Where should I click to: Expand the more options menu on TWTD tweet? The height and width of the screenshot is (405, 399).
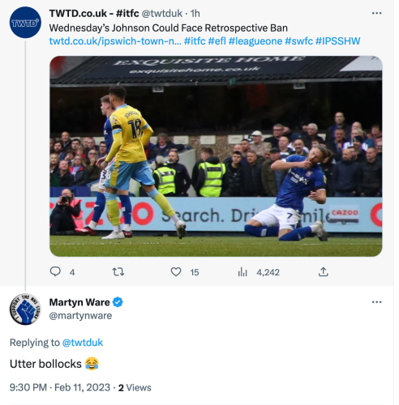pos(376,13)
